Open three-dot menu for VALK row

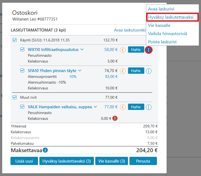coord(149,107)
